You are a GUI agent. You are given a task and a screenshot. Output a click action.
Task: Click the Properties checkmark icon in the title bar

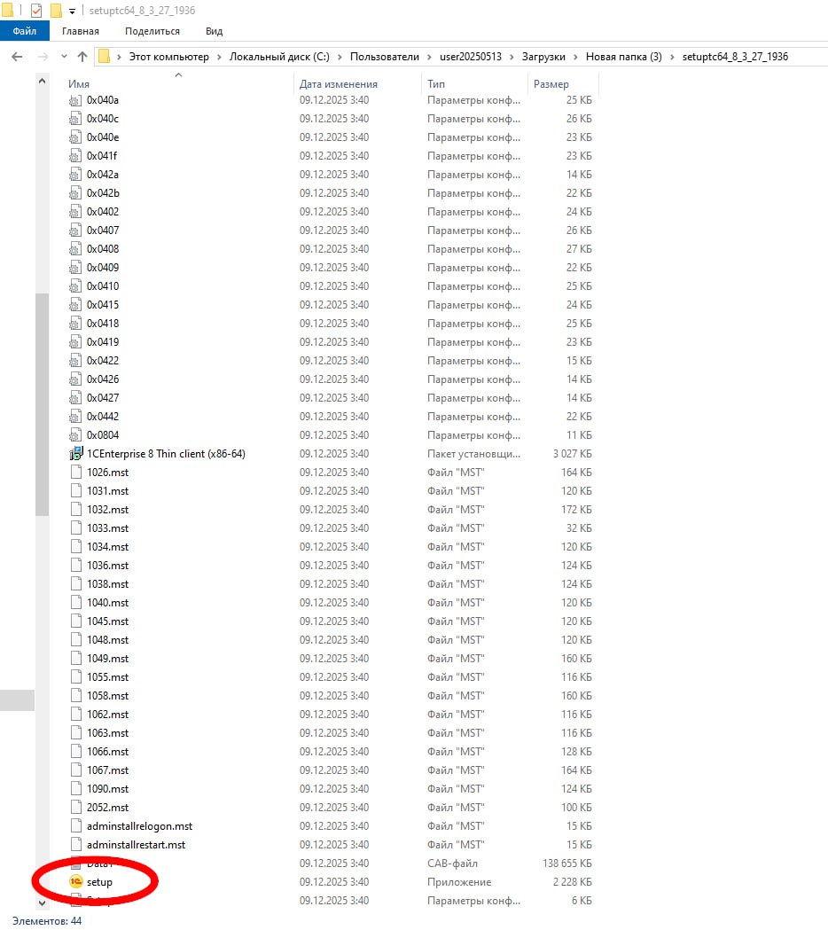(36, 11)
